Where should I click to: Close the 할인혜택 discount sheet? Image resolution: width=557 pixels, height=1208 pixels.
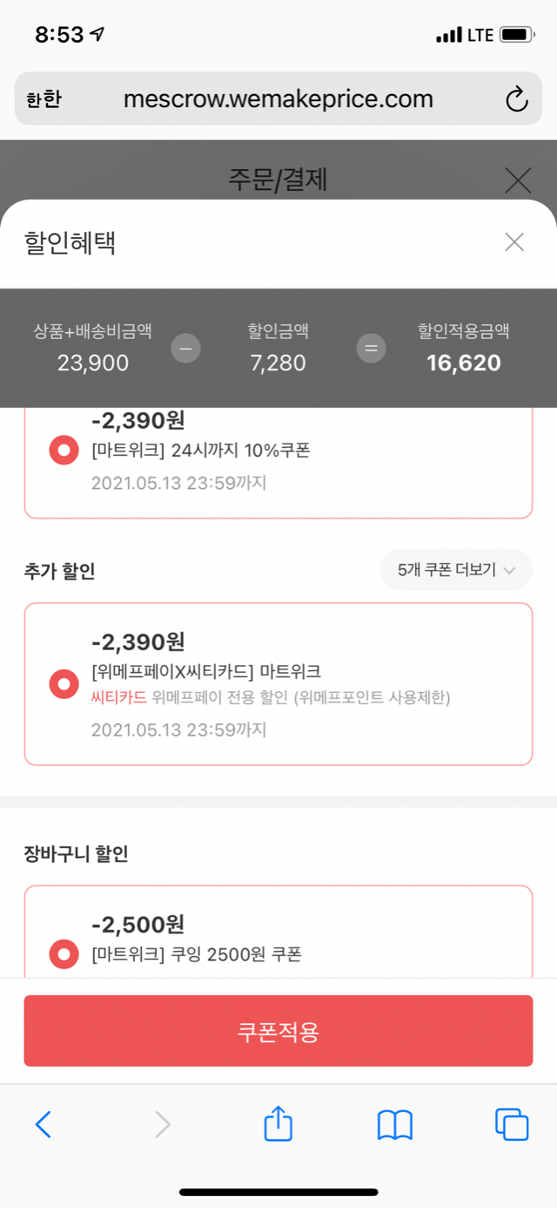tap(514, 242)
